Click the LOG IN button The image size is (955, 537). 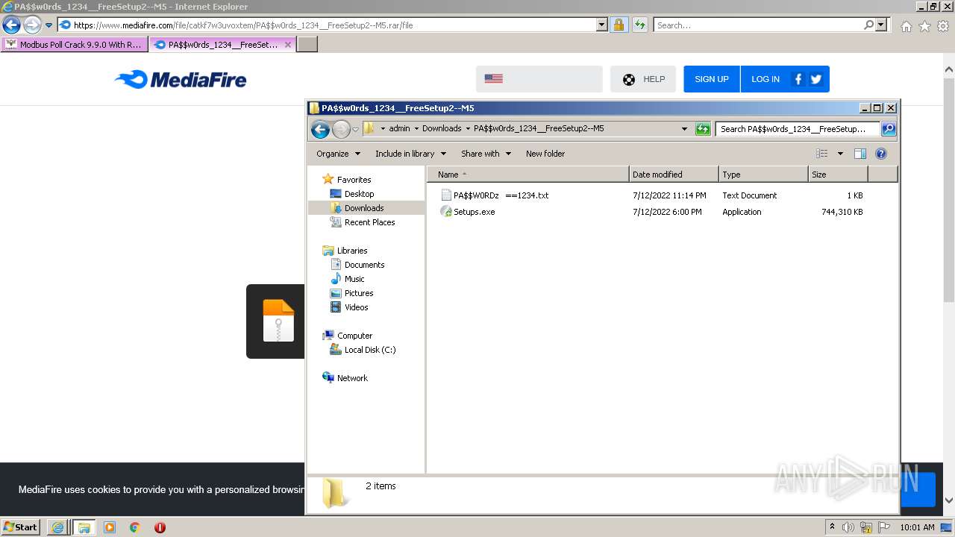(x=765, y=79)
